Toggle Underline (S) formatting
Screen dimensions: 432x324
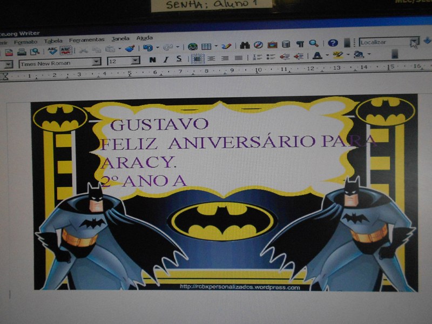click(179, 59)
